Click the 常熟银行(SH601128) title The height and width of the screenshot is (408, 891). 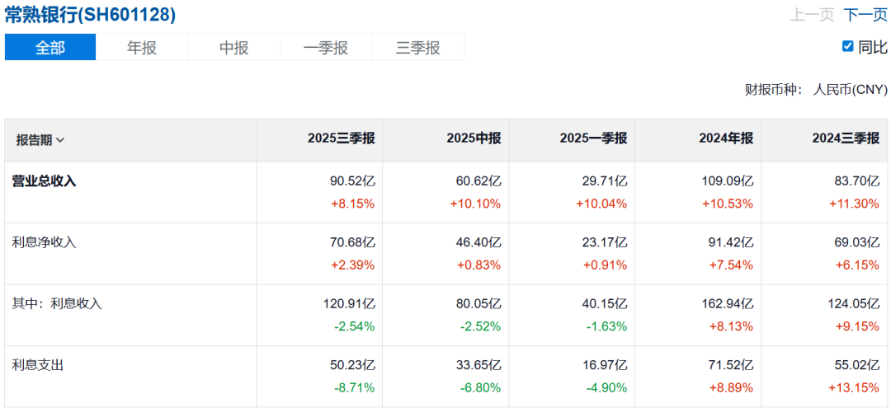(x=90, y=15)
